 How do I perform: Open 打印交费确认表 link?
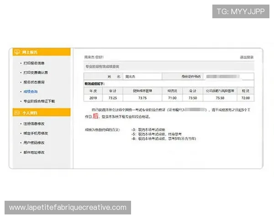(36, 73)
